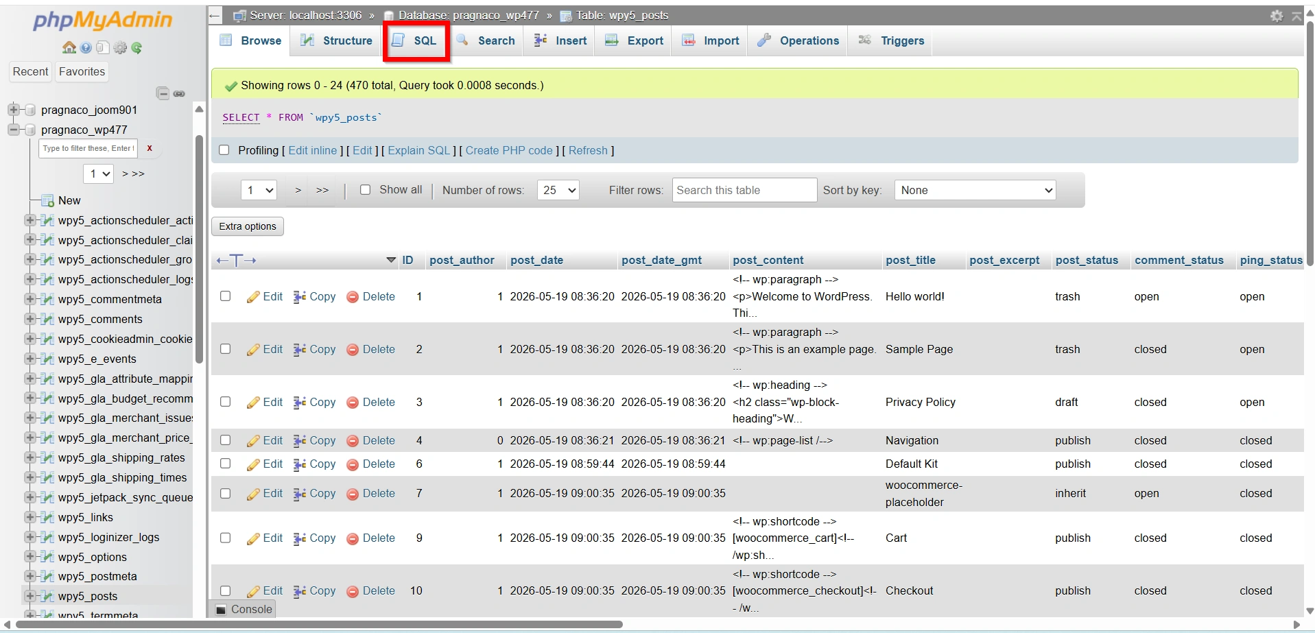Focus the table name filter field in sidebar
This screenshot has width=1315, height=633.
click(x=88, y=148)
